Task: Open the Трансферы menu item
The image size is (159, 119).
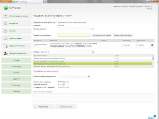Action: point(16,66)
